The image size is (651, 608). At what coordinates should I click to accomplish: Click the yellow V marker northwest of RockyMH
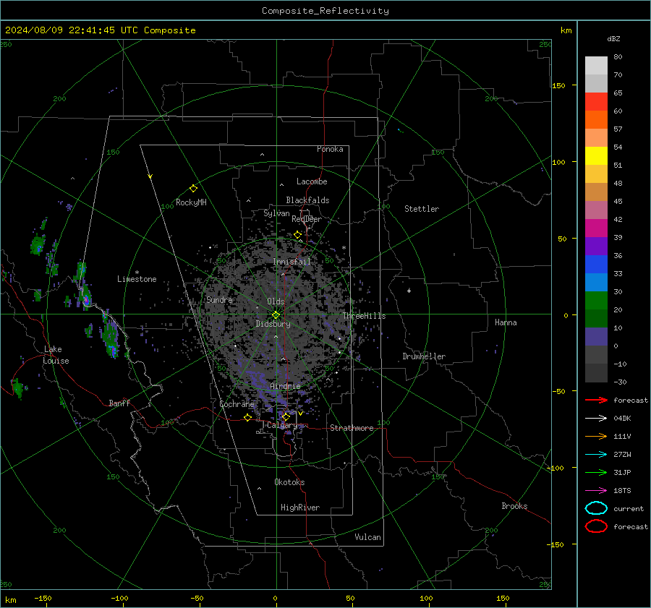pos(150,176)
